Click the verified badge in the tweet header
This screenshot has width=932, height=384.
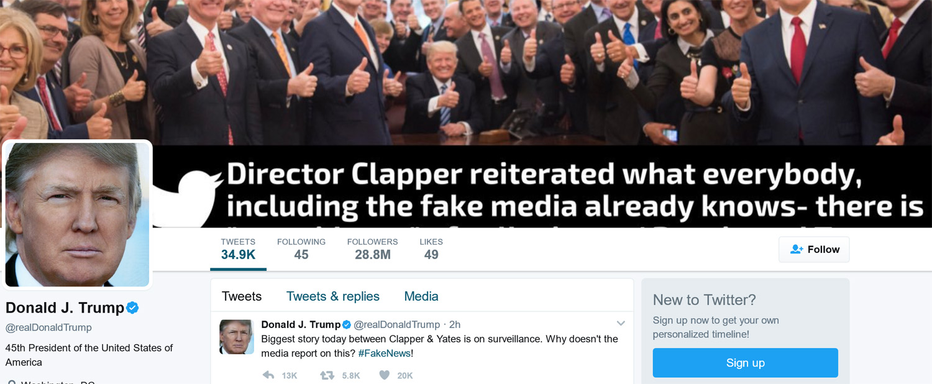coord(347,324)
